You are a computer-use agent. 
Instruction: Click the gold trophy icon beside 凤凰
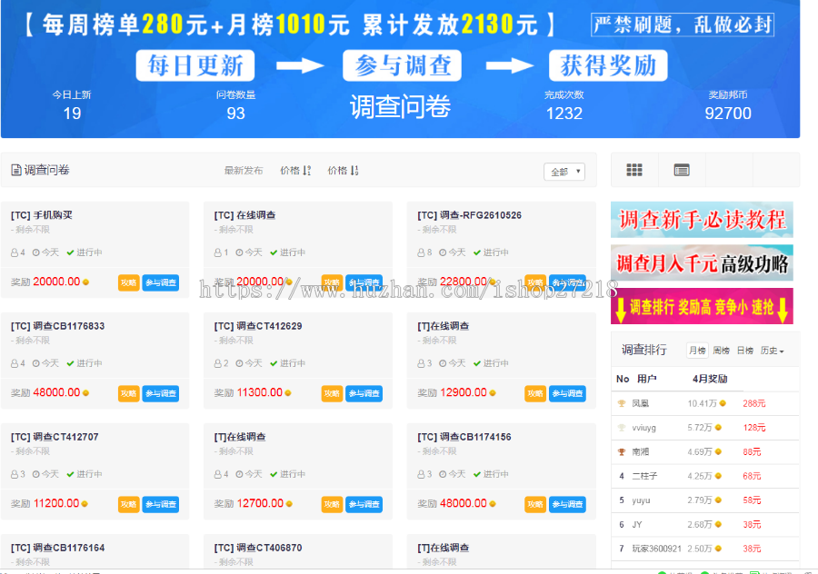pos(622,403)
